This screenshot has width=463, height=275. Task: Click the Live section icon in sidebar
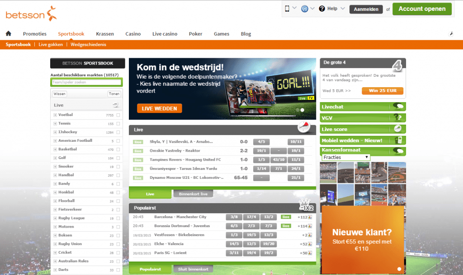115,105
